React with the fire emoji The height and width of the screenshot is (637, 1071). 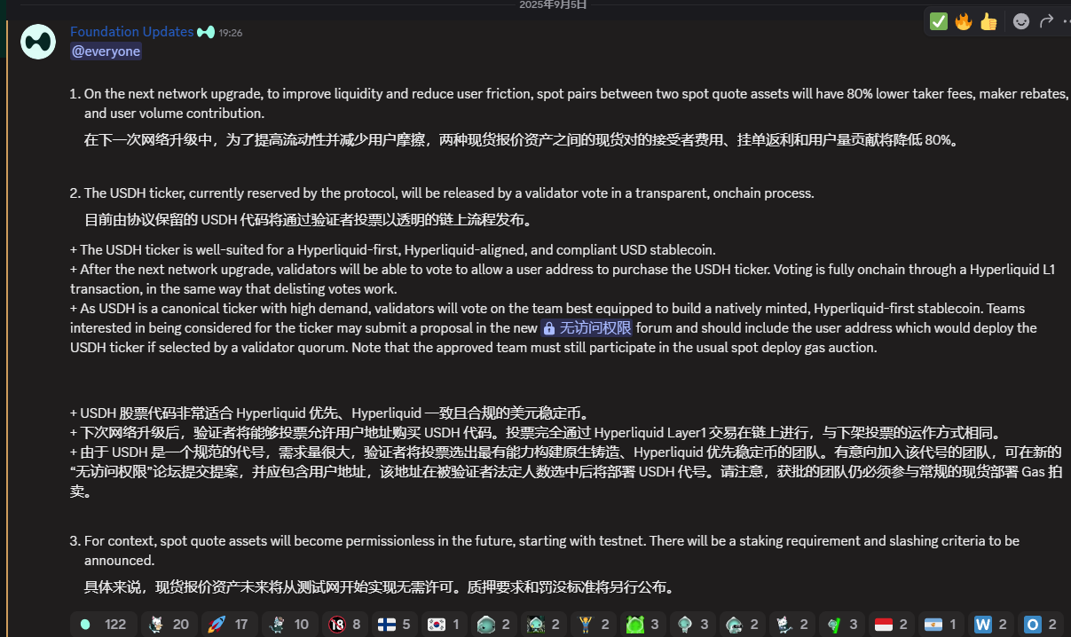tap(964, 21)
